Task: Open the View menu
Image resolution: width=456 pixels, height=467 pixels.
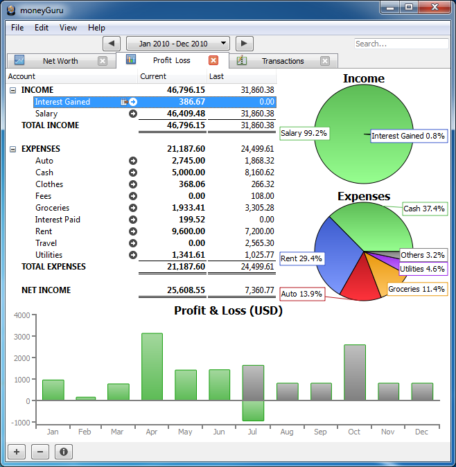Action: [68, 28]
